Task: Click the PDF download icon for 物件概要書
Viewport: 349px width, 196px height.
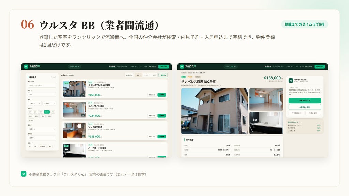Action: coord(319,128)
